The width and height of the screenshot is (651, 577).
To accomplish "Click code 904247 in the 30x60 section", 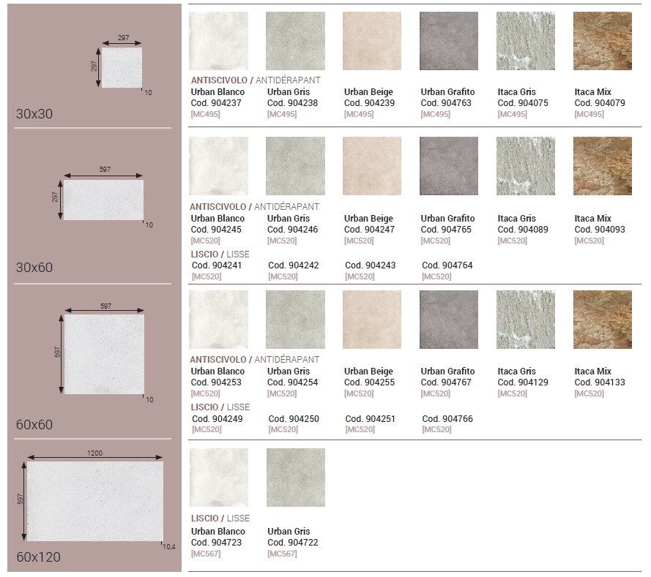I will pos(369,229).
